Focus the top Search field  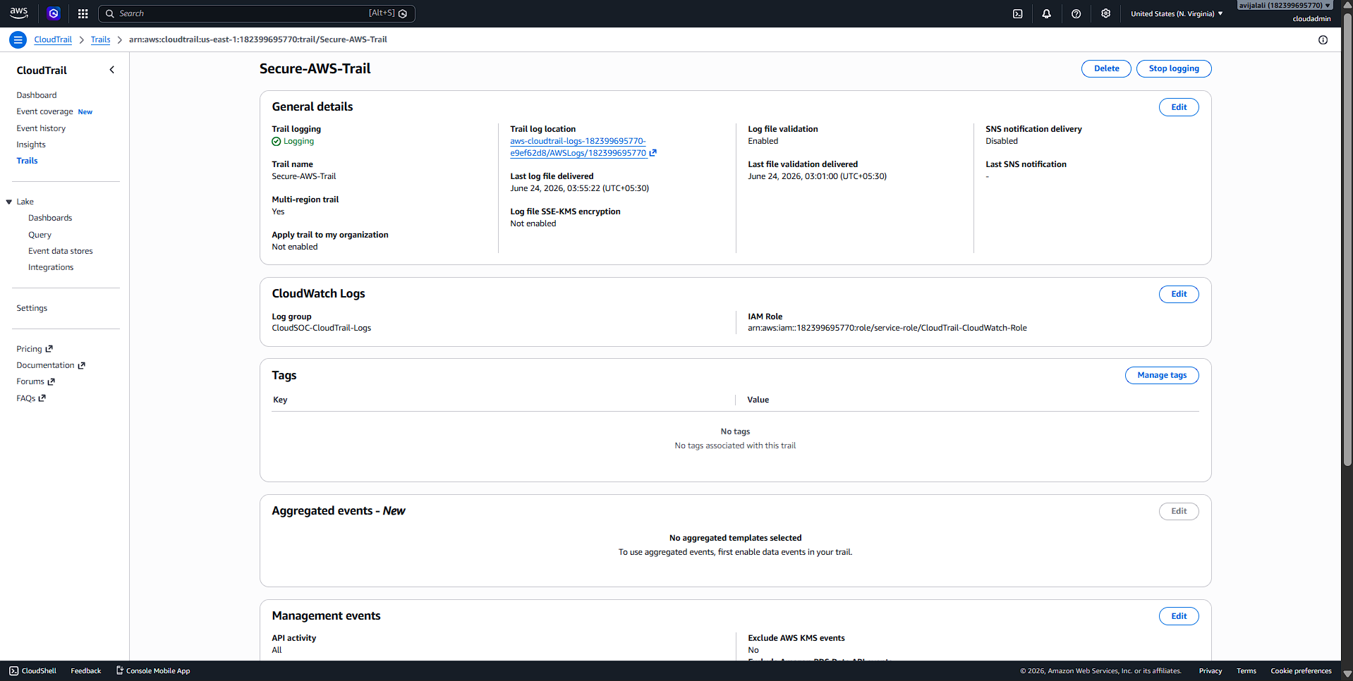[257, 13]
